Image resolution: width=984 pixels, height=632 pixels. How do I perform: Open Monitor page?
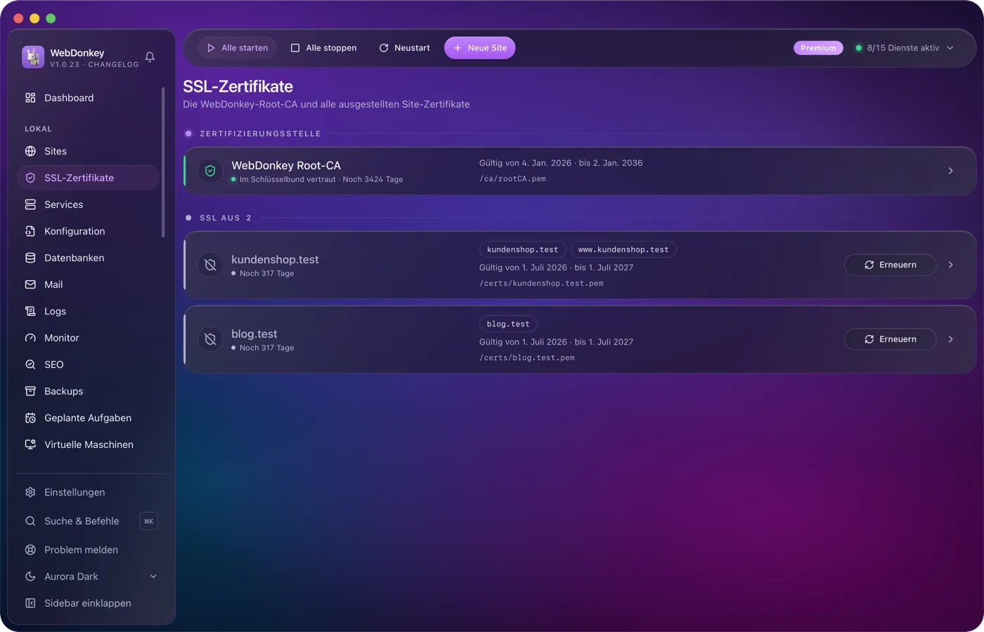tap(89, 338)
